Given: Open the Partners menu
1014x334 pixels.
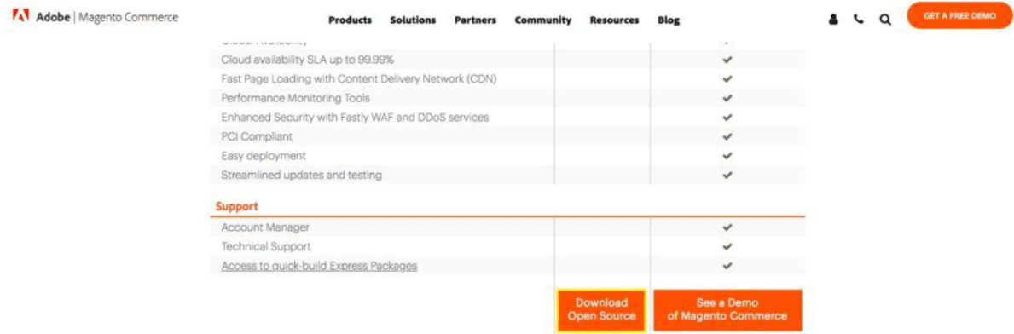Looking at the screenshot, I should coord(475,20).
